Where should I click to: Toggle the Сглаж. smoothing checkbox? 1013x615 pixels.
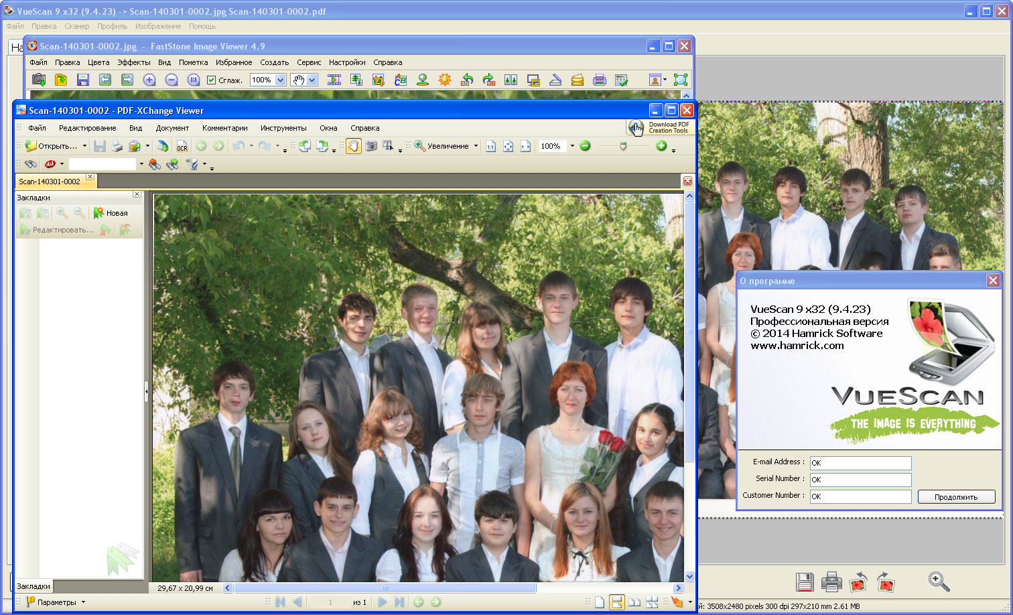[x=212, y=80]
